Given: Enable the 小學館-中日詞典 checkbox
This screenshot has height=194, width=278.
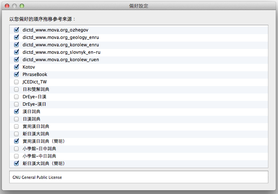Looking at the screenshot, I should point(16,156).
